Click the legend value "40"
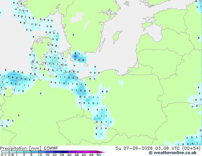 pos(84,155)
